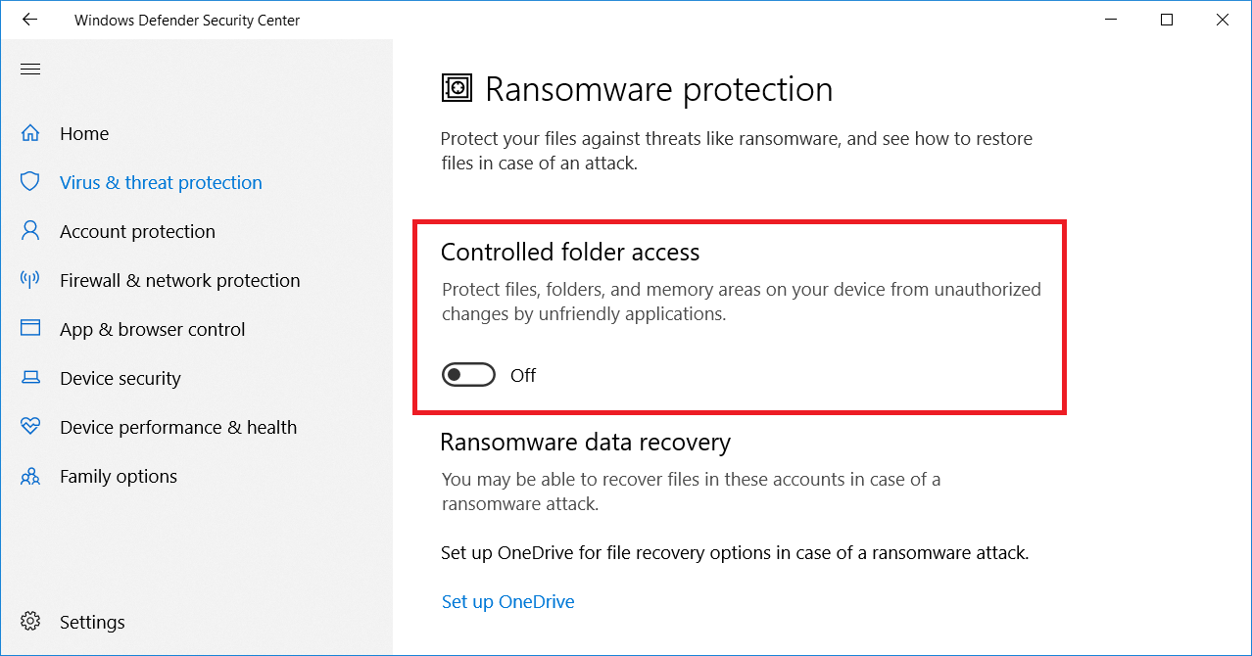Image resolution: width=1252 pixels, height=656 pixels.
Task: Click the Ransomware protection safe icon
Action: [457, 89]
